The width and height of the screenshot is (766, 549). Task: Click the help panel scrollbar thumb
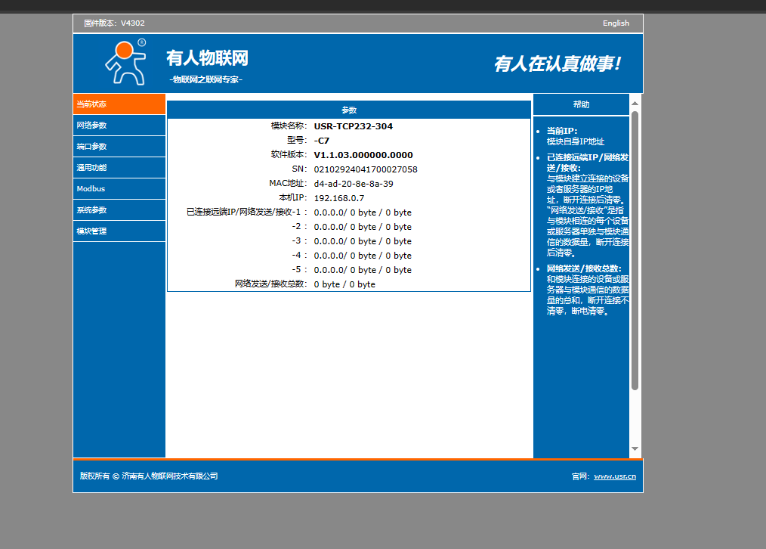[x=635, y=250]
